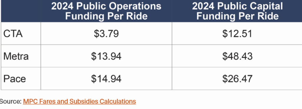
Task: Select the Metra row label
Action: pos(16,56)
